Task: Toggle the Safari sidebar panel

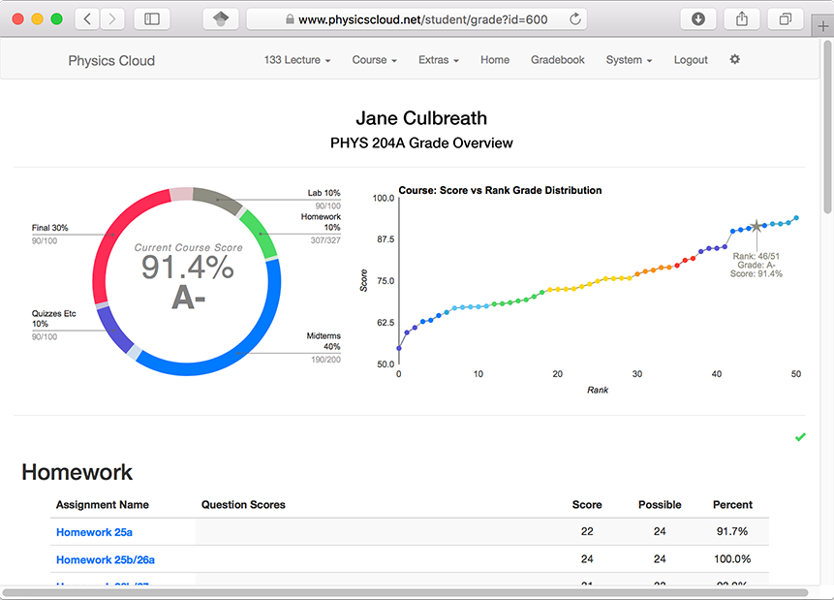Action: (151, 18)
